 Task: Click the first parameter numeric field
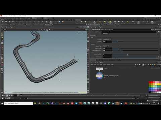pos(107,42)
